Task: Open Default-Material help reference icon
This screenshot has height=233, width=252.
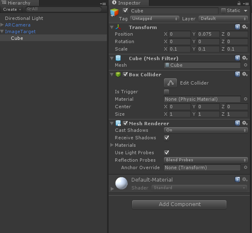Action: (237, 179)
